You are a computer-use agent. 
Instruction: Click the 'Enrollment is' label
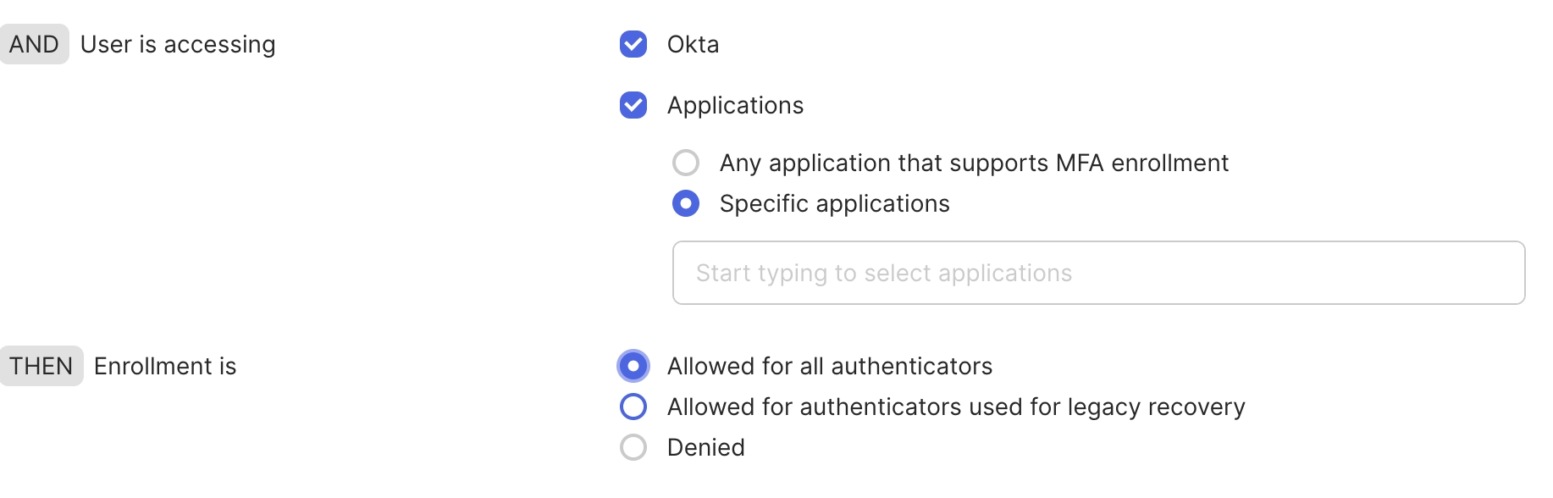click(x=165, y=366)
